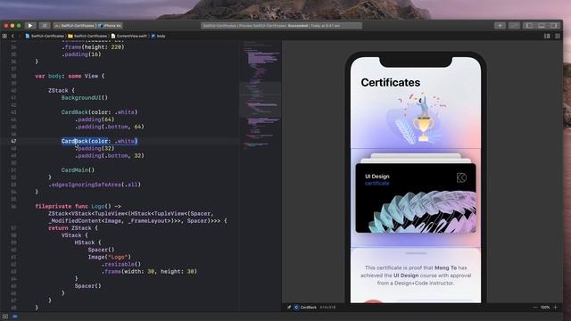571x321 pixels.
Task: Click 'ZStack {' on line 40
Action: [62, 90]
